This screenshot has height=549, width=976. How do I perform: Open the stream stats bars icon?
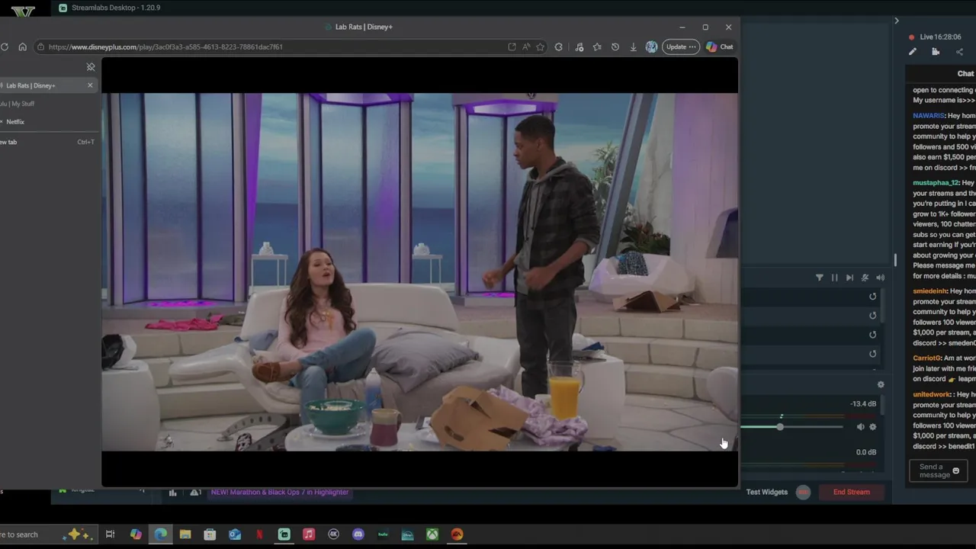pos(172,493)
